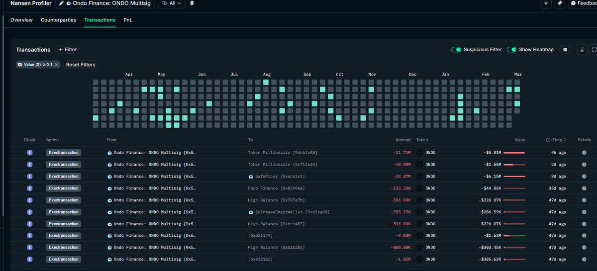Copy the wallet address using the clipboard icon
This screenshot has height=271, width=597.
tap(192, 3)
